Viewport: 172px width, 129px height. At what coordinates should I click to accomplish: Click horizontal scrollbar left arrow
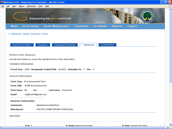tap(1, 128)
